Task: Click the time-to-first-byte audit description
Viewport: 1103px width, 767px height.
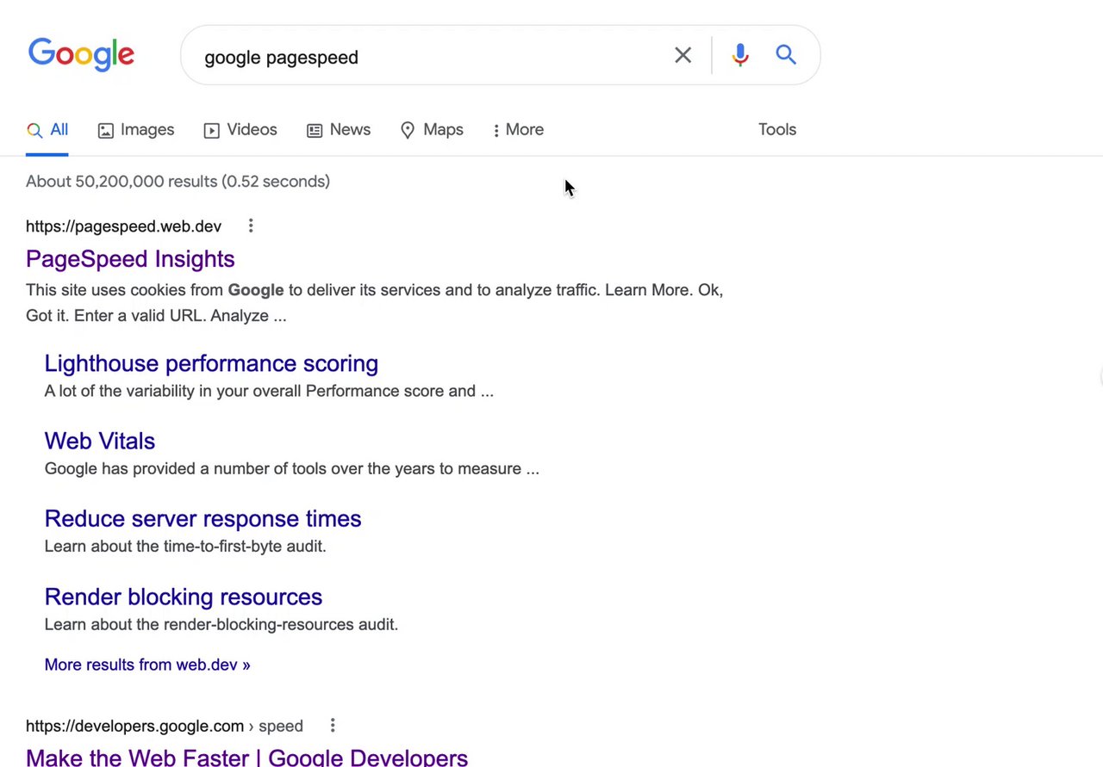Action: click(185, 546)
